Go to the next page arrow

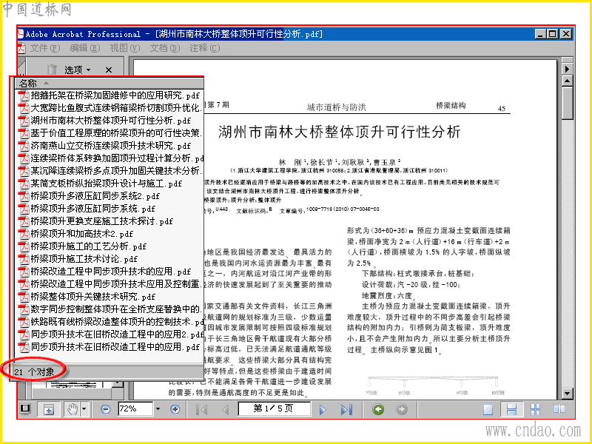click(323, 410)
